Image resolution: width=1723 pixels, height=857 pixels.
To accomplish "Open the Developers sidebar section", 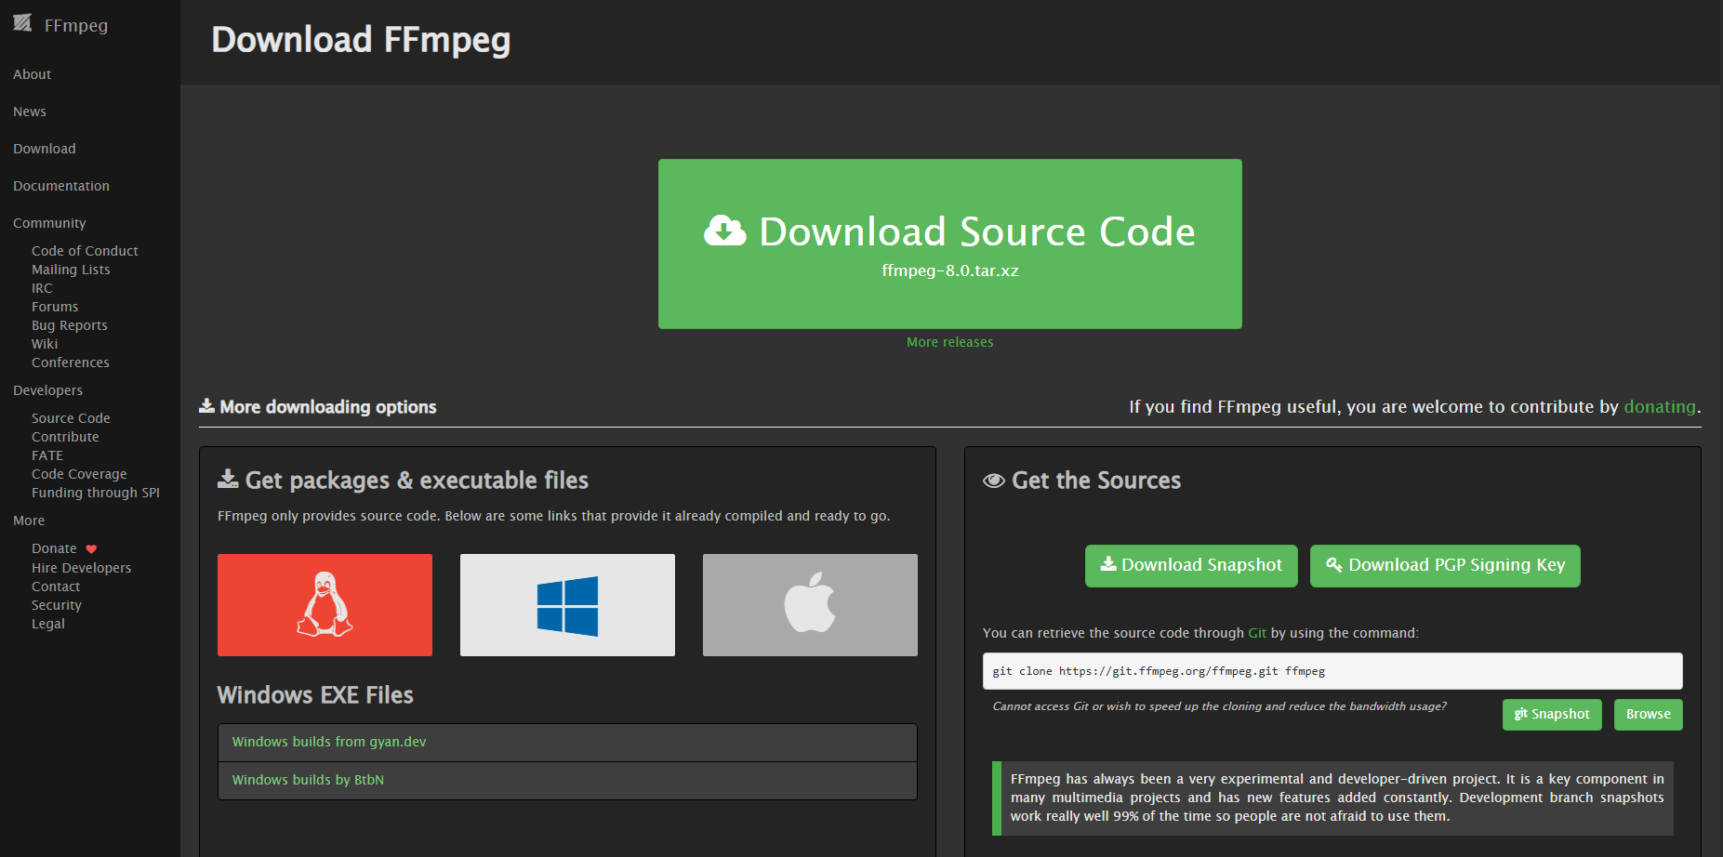I will (x=48, y=390).
